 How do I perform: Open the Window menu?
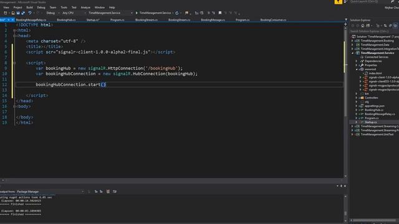click(100, 7)
